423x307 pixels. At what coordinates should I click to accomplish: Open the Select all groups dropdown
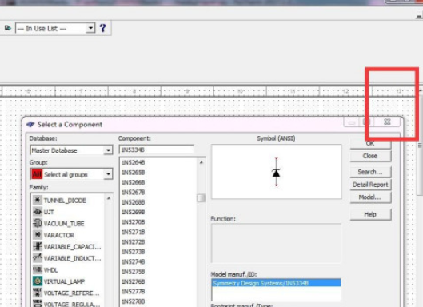point(108,174)
